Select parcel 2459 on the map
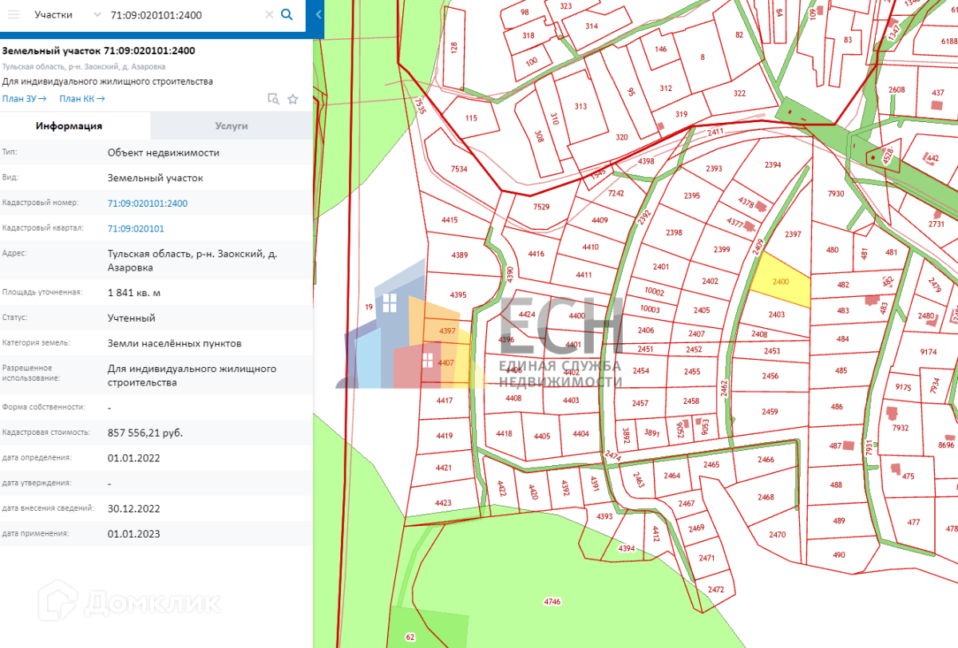Image resolution: width=958 pixels, height=648 pixels. 770,412
